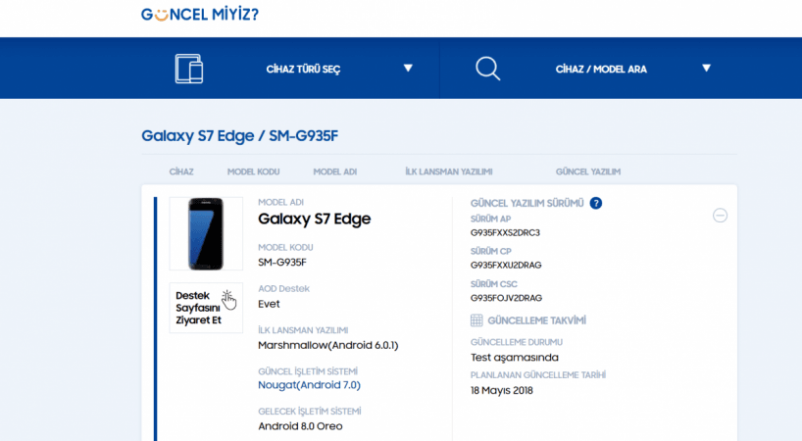Select the İlk Lansman Yazılımı column header
This screenshot has height=441, width=802.
point(449,171)
